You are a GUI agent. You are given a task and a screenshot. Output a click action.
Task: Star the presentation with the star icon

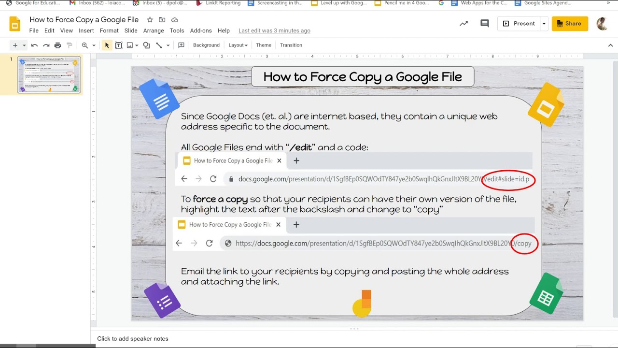pyautogui.click(x=150, y=20)
